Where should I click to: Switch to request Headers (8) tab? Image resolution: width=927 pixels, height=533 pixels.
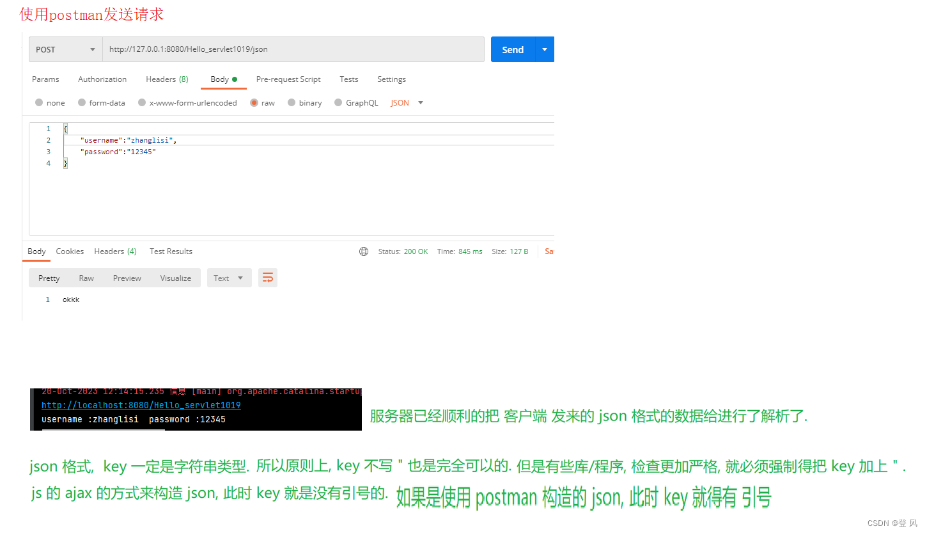(167, 79)
